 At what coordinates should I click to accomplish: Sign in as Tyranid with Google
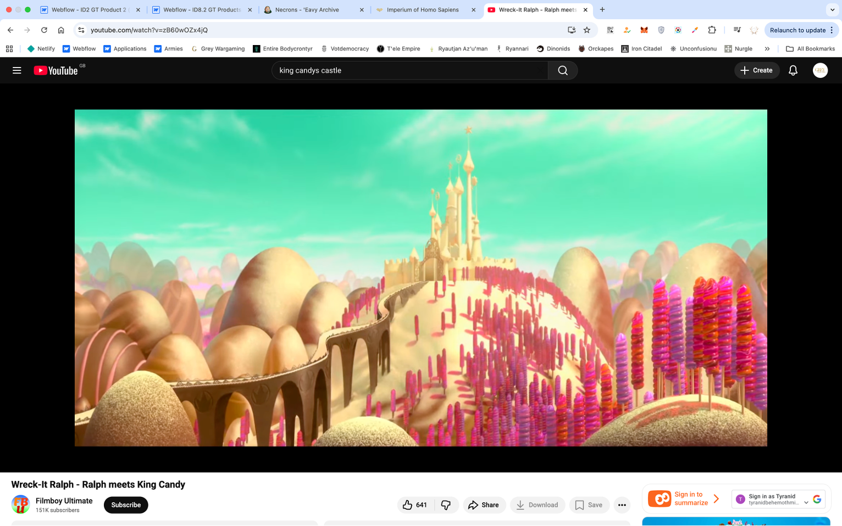[x=778, y=499]
